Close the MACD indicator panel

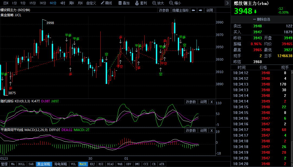pyautogui.click(x=212, y=130)
